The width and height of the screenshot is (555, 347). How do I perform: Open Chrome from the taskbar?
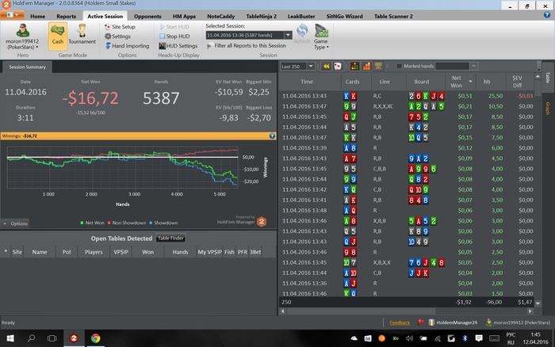(x=95, y=338)
